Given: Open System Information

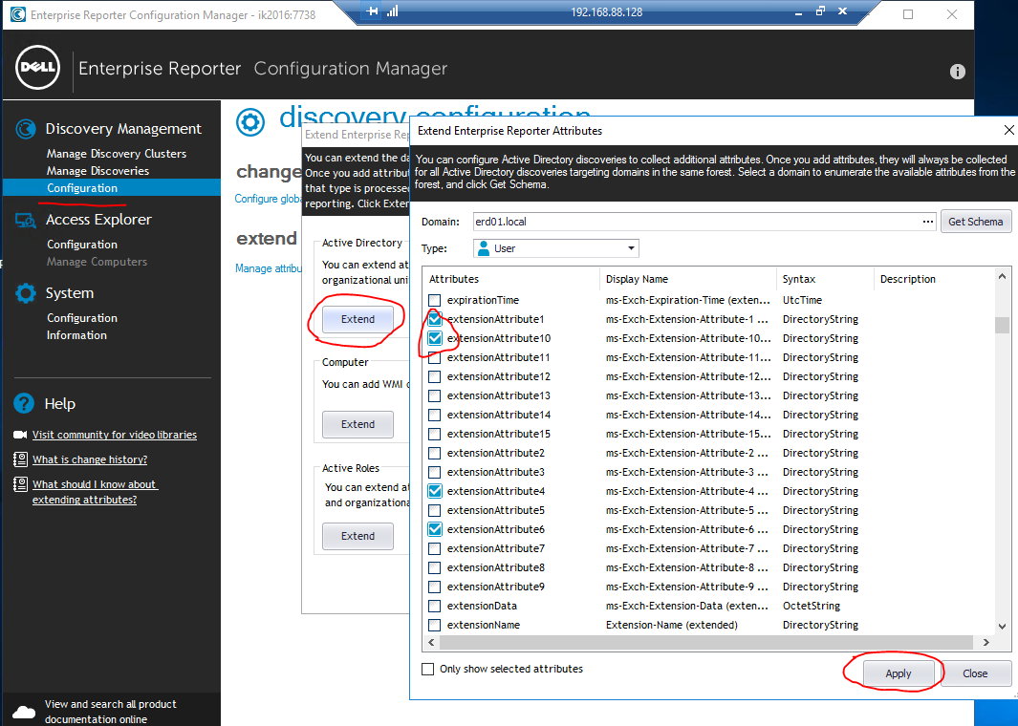Looking at the screenshot, I should click(x=76, y=335).
